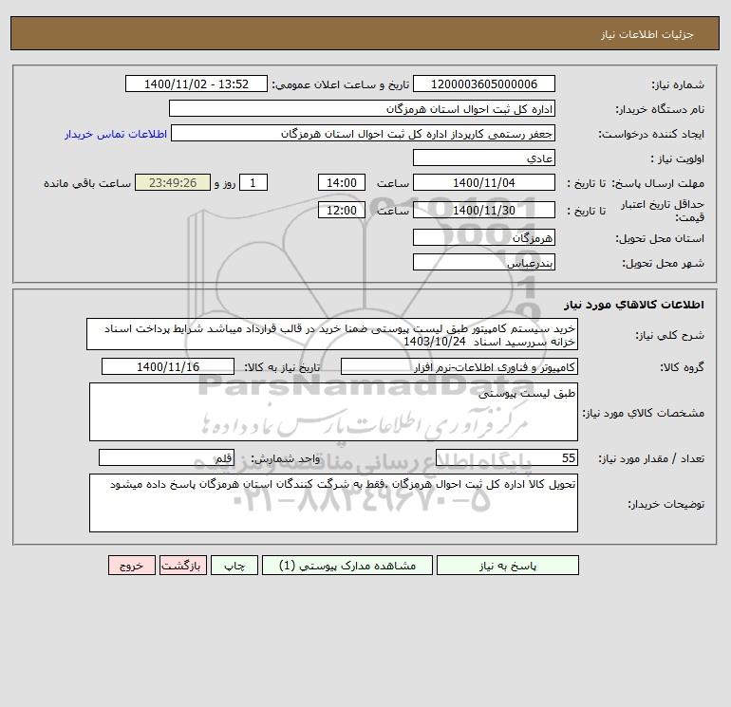Viewport: 731px width, 707px height.
Task: Click remaining time countdown 23:49:26
Action: (173, 183)
